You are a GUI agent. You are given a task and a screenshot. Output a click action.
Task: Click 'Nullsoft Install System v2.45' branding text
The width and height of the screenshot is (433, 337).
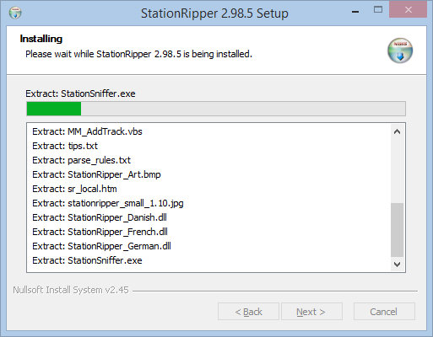(71, 290)
